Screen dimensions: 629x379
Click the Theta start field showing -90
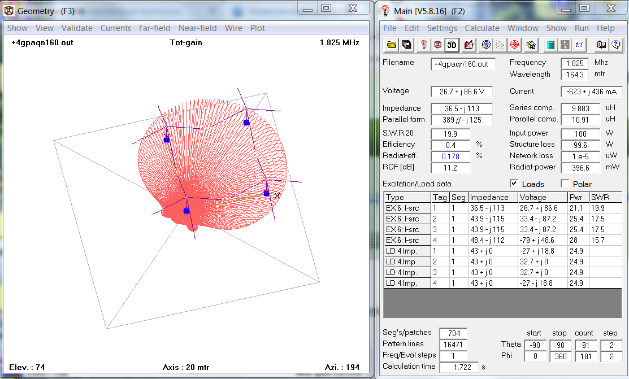click(x=535, y=345)
